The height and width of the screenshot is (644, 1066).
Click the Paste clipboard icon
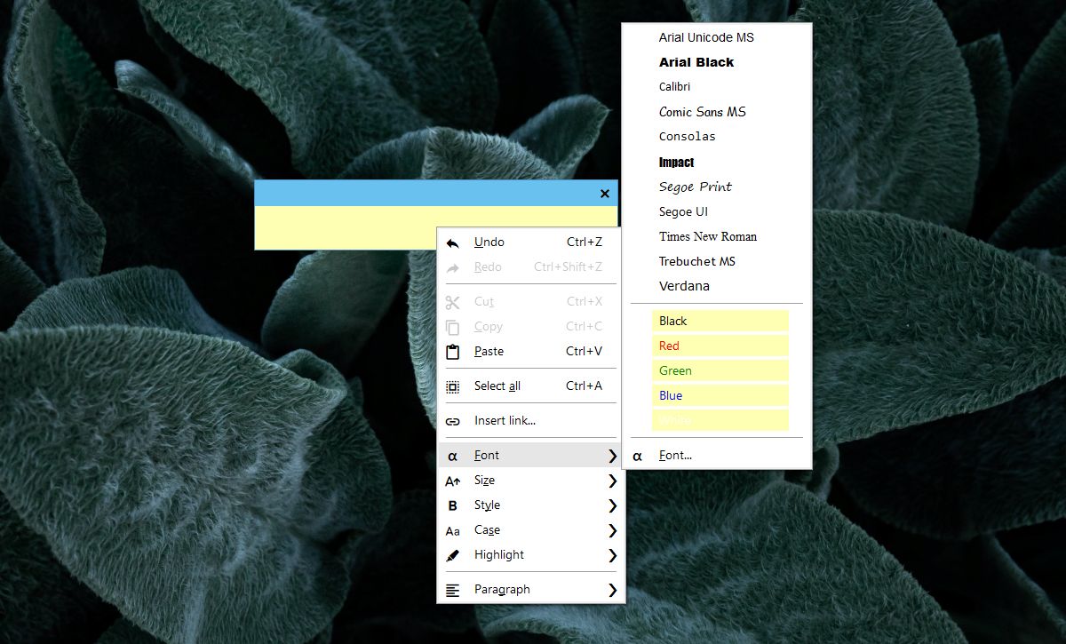coord(453,352)
